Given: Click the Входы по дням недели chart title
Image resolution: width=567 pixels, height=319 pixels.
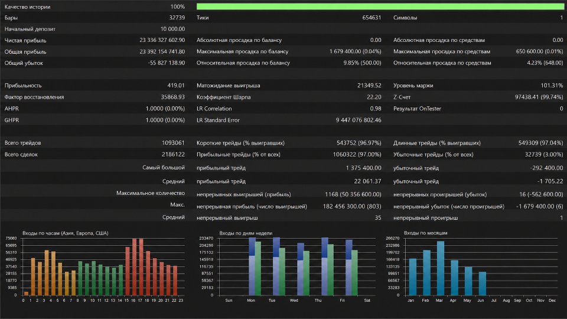Looking at the screenshot, I should point(246,233).
